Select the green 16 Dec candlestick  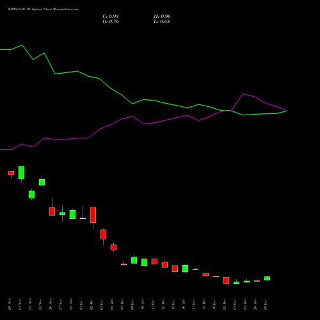185,268
